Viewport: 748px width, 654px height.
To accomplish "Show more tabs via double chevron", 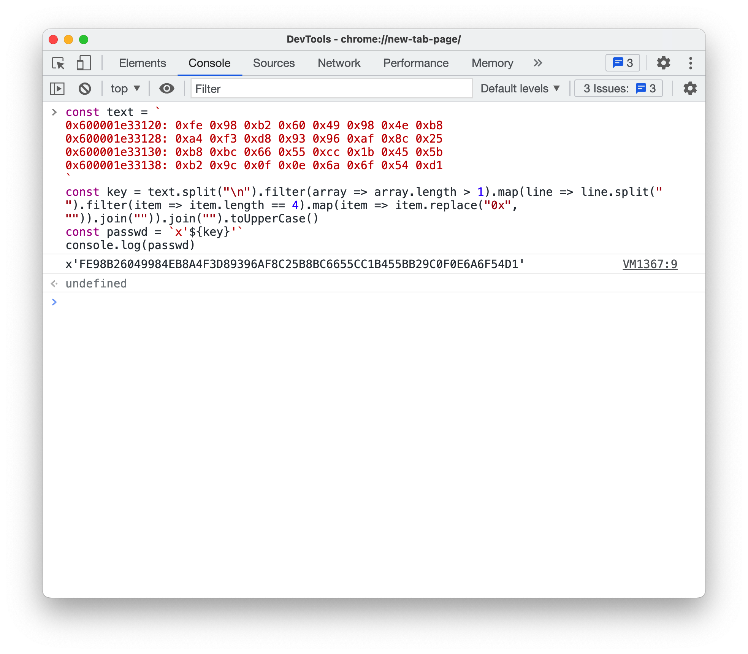I will click(537, 63).
